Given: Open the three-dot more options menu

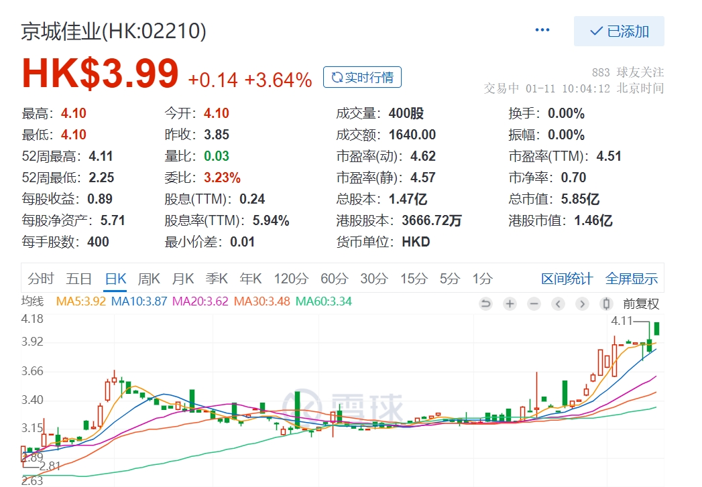Looking at the screenshot, I should coord(542,30).
